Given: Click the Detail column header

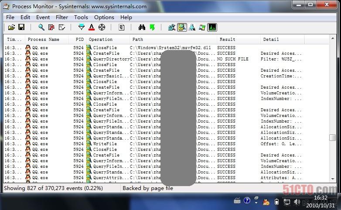Looking at the screenshot, I should pyautogui.click(x=282, y=40).
